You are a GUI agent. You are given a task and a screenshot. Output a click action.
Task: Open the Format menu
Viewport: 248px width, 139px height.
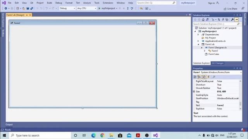click(69, 3)
